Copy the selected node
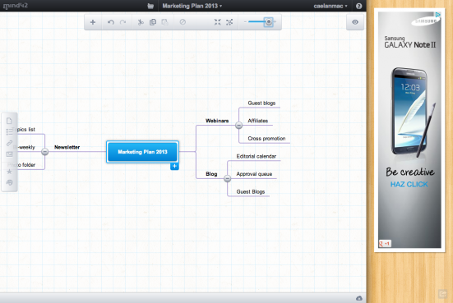Viewport: 453px width, 303px height. pos(153,22)
